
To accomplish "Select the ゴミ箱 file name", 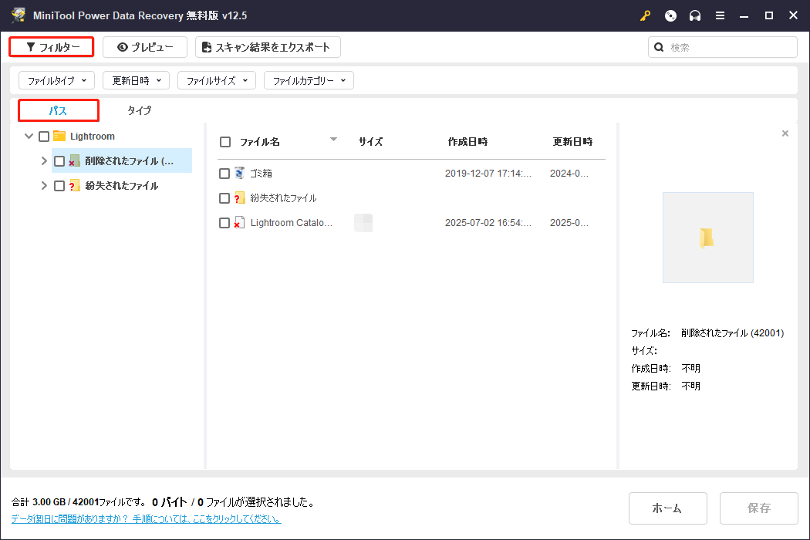I will 261,174.
